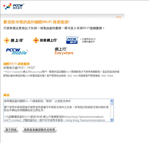
Task: Click the 國際Wi-Fi 漫遊服務 orange section title
Action: [16, 64]
